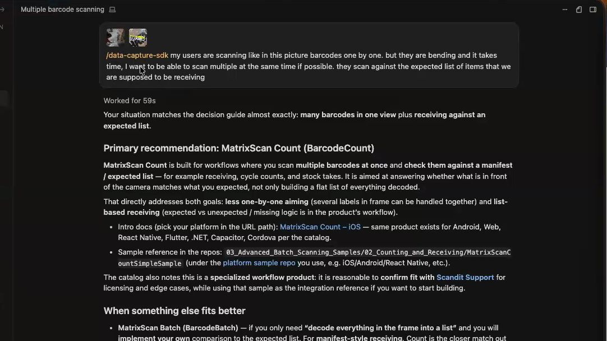The image size is (607, 341).
Task: Open the more options ellipsis menu
Action: click(x=565, y=10)
